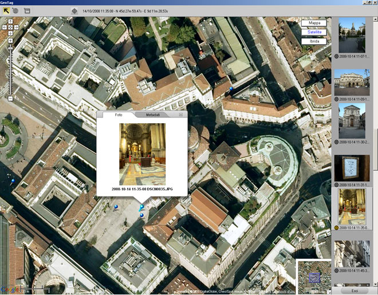This screenshot has height=295, width=378.
Task: Collapse the overview minimap corner arrow
Action: (329, 292)
